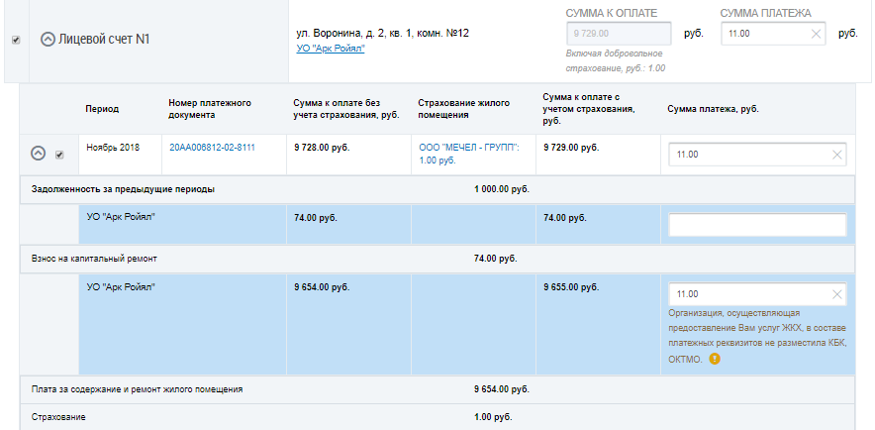Select Задолженность за предыдущие периоды row
The image size is (875, 430).
124,189
